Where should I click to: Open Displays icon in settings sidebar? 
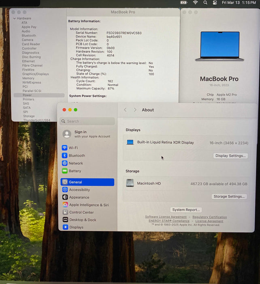(66, 227)
